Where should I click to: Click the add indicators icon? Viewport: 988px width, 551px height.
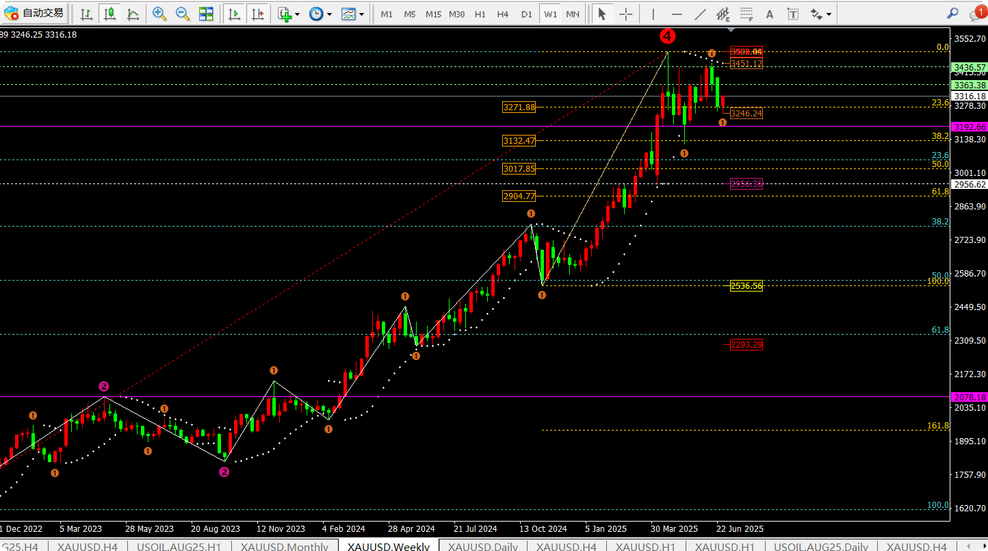tap(285, 14)
